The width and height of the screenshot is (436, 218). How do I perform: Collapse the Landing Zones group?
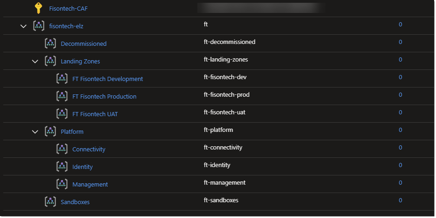[35, 62]
